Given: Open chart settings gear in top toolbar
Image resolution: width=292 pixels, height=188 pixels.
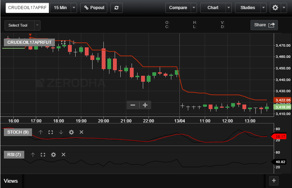Looking at the screenshot, I should 274,8.
